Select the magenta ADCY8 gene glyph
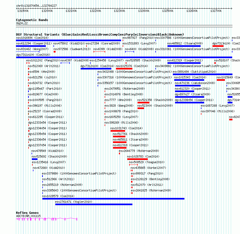This screenshot has height=234, width=240. point(47,219)
